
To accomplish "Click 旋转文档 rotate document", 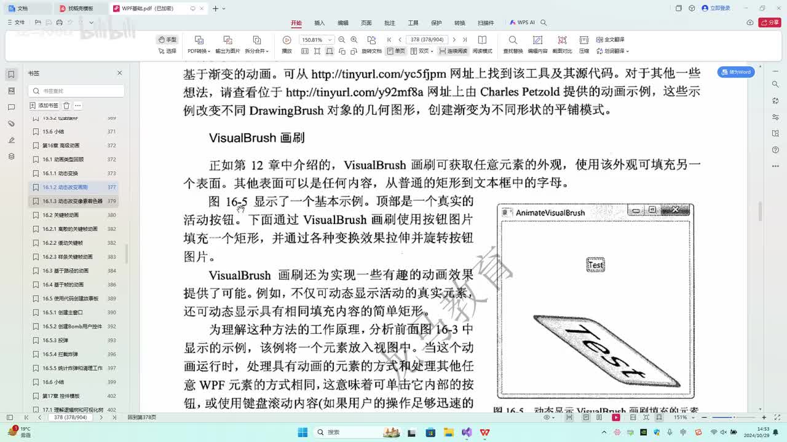I will pos(371,45).
